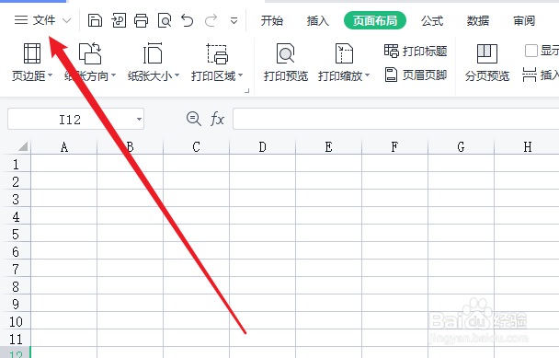
Task: Select row 7 header
Action: click(16, 269)
